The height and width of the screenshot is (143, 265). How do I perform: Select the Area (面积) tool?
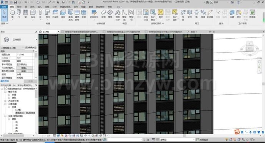pos(161,14)
